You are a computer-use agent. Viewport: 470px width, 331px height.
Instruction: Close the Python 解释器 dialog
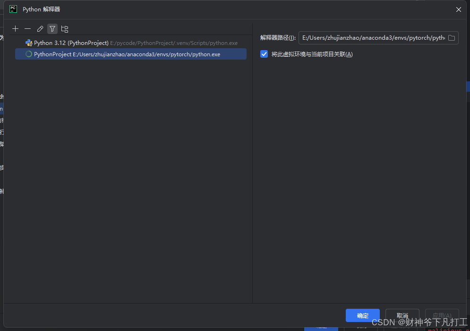click(x=458, y=9)
